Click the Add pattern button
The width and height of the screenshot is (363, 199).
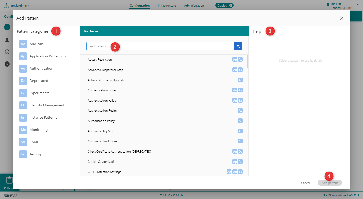(330, 183)
